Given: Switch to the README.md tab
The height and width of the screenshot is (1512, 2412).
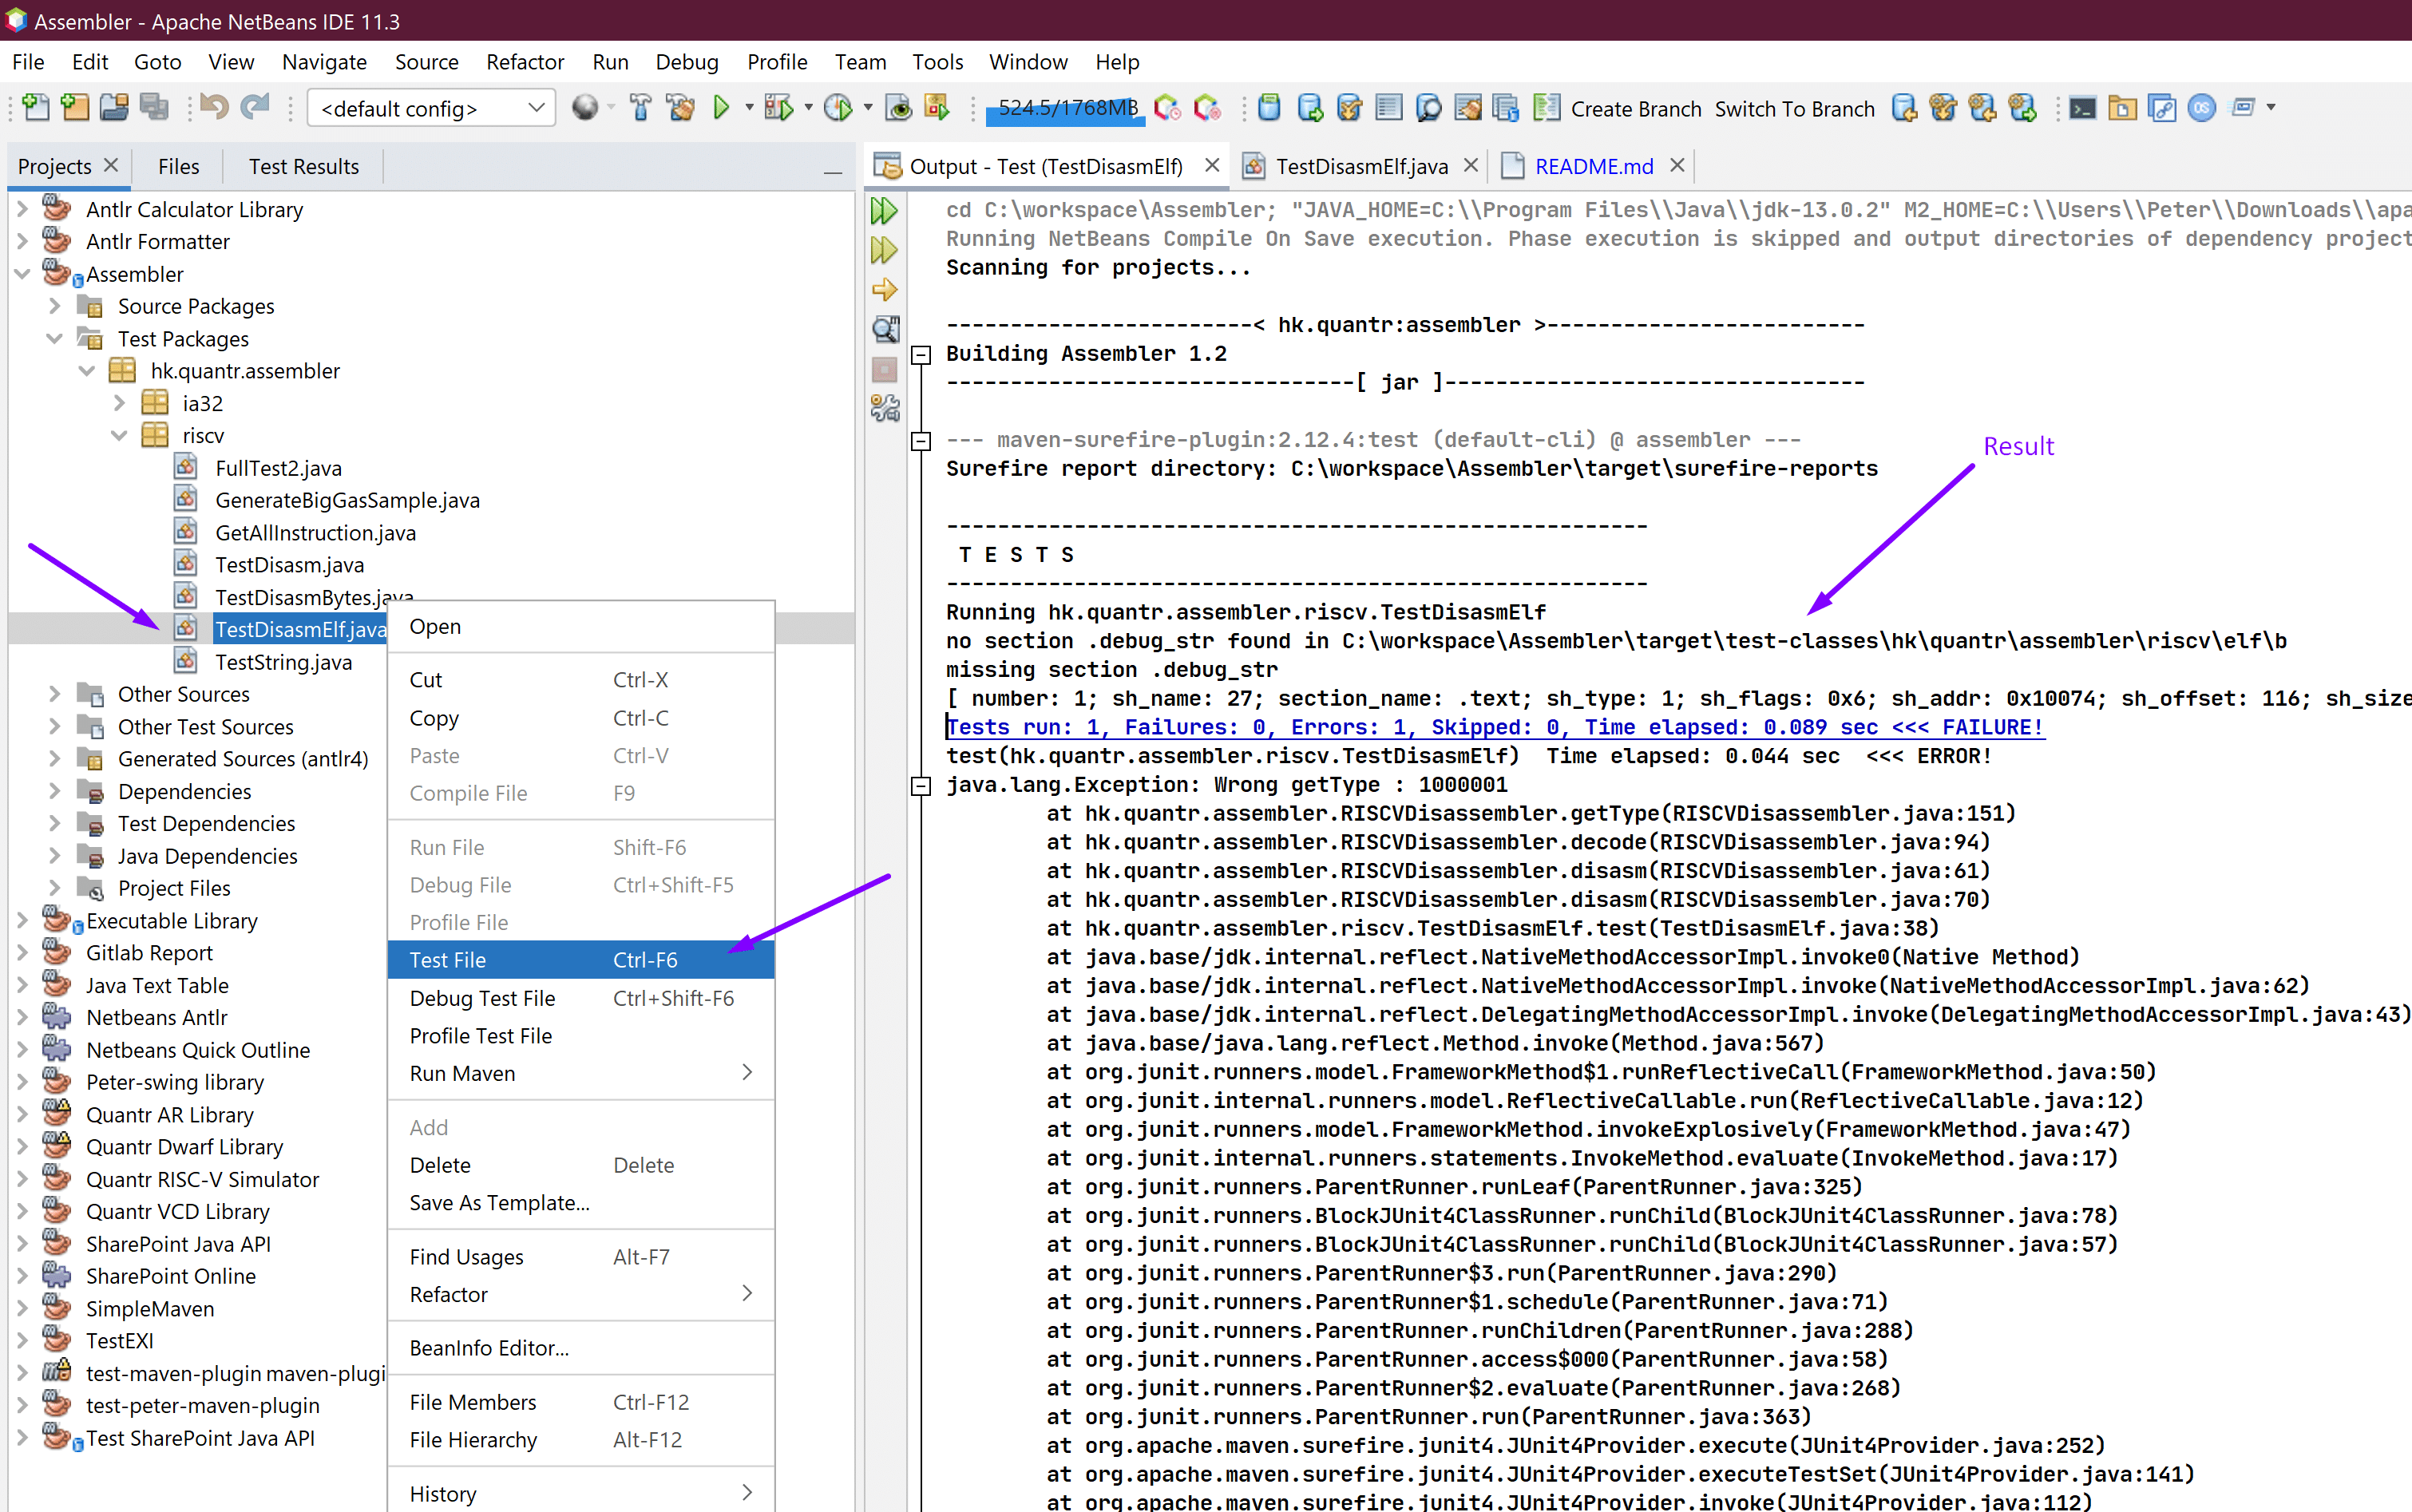Looking at the screenshot, I should point(1594,166).
